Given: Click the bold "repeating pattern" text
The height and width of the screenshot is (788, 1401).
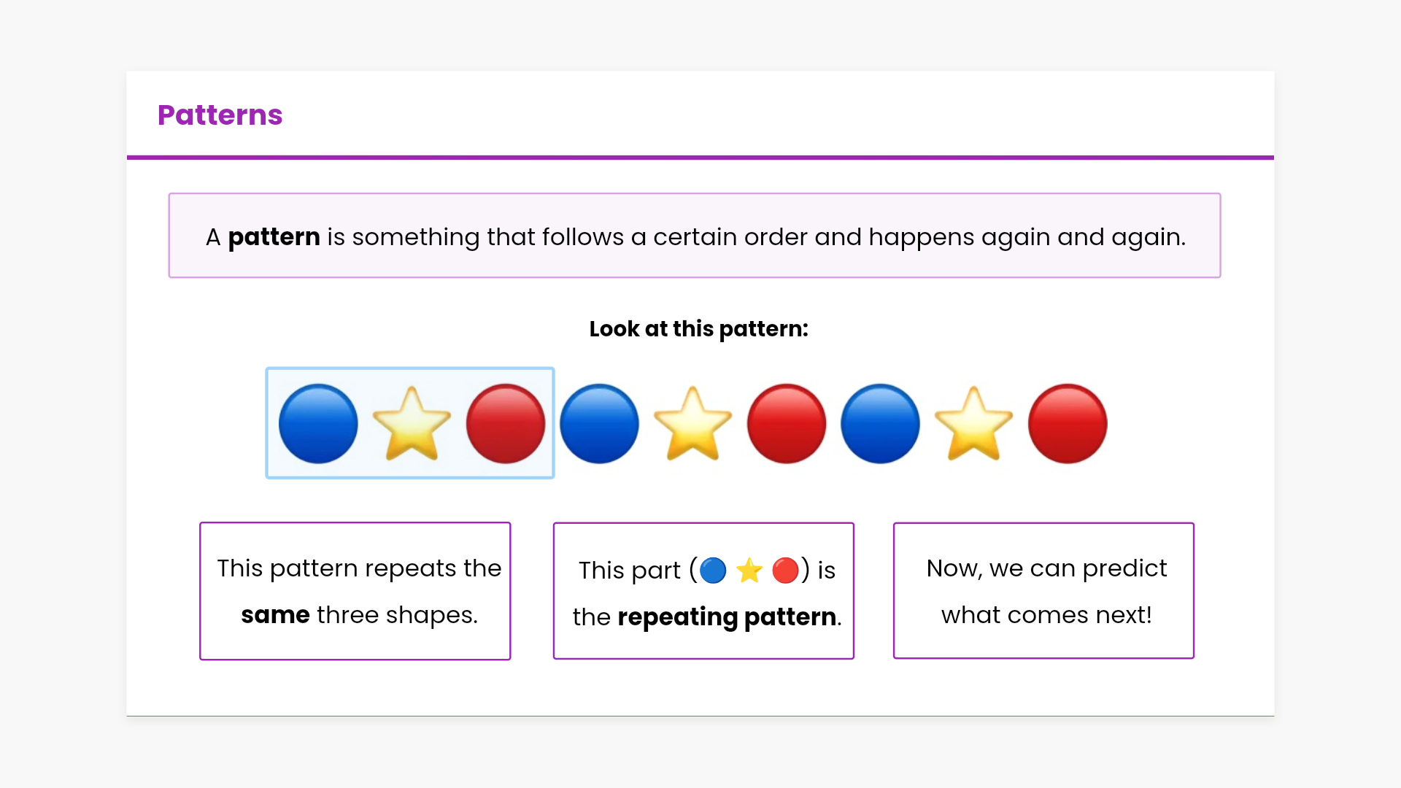Looking at the screenshot, I should click(726, 617).
